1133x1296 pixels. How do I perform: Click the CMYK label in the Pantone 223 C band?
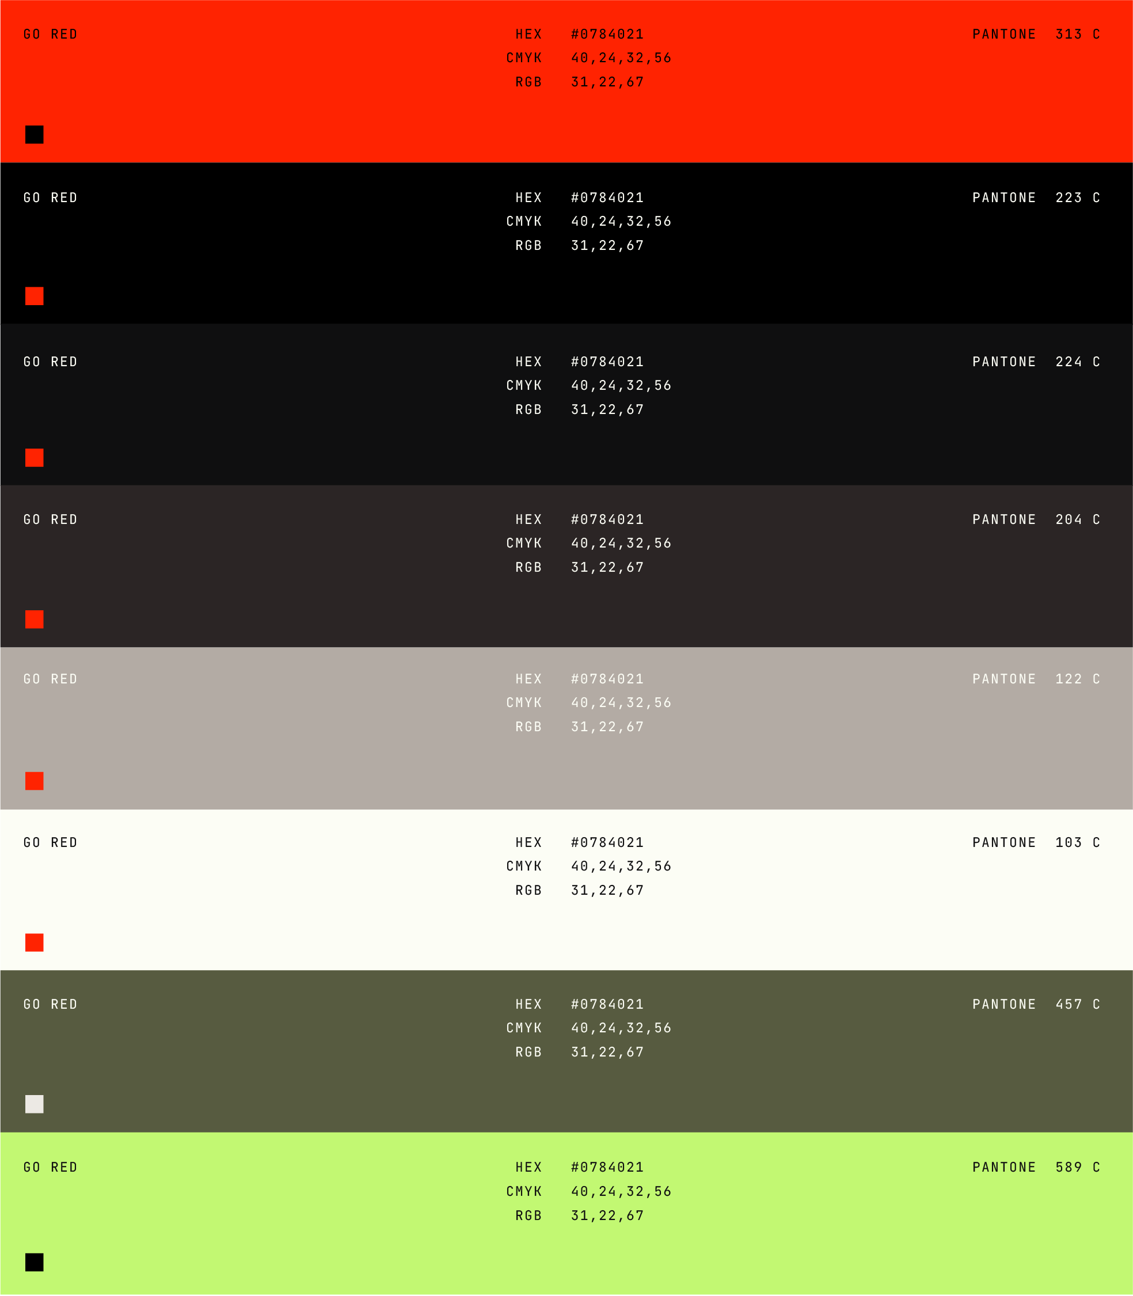524,222
